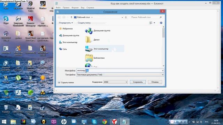
Task: Select Сеть in the navigation pane
Action: coord(63,49)
